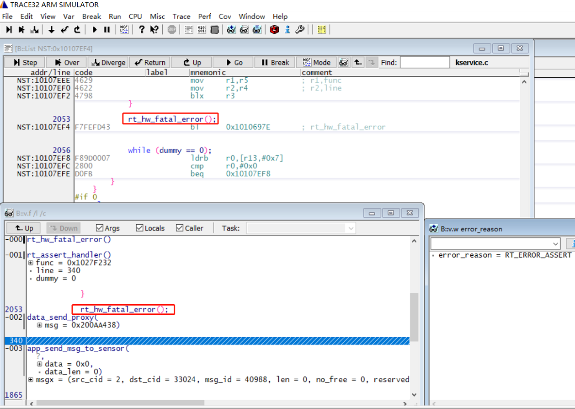Toggle the Args checkbox
Screen dimensions: 575x409
coord(100,228)
